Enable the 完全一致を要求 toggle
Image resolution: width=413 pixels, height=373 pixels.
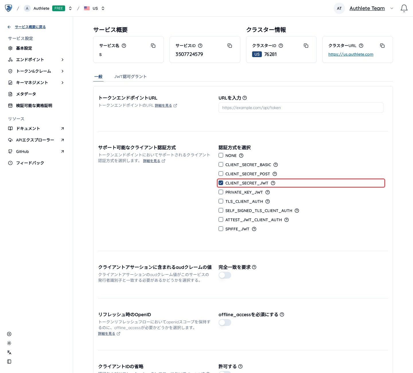coord(225,275)
